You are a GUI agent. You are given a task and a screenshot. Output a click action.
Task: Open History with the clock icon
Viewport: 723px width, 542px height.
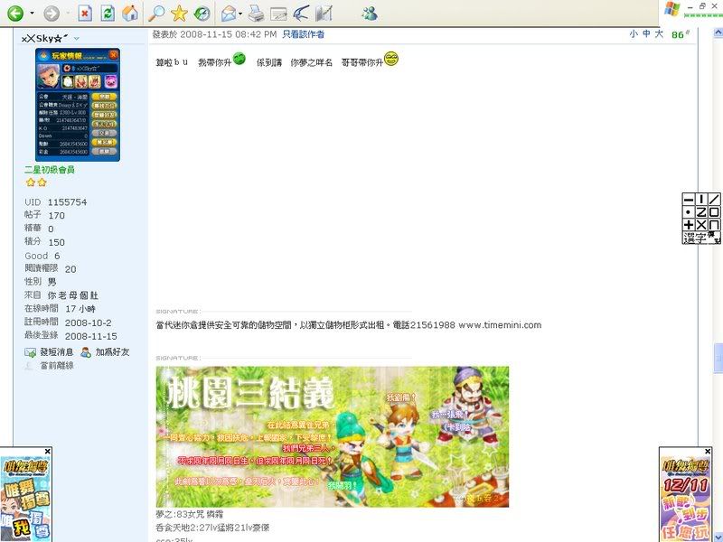tap(202, 14)
